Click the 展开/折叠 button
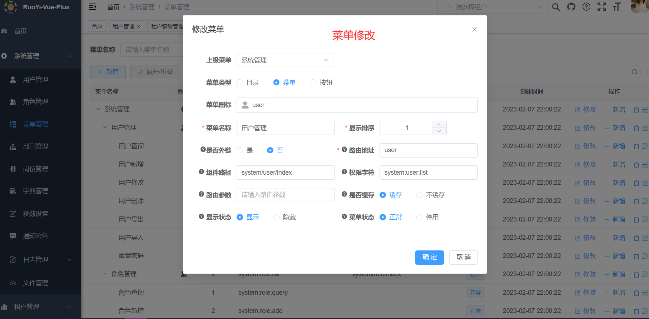649x319 pixels. tap(155, 72)
